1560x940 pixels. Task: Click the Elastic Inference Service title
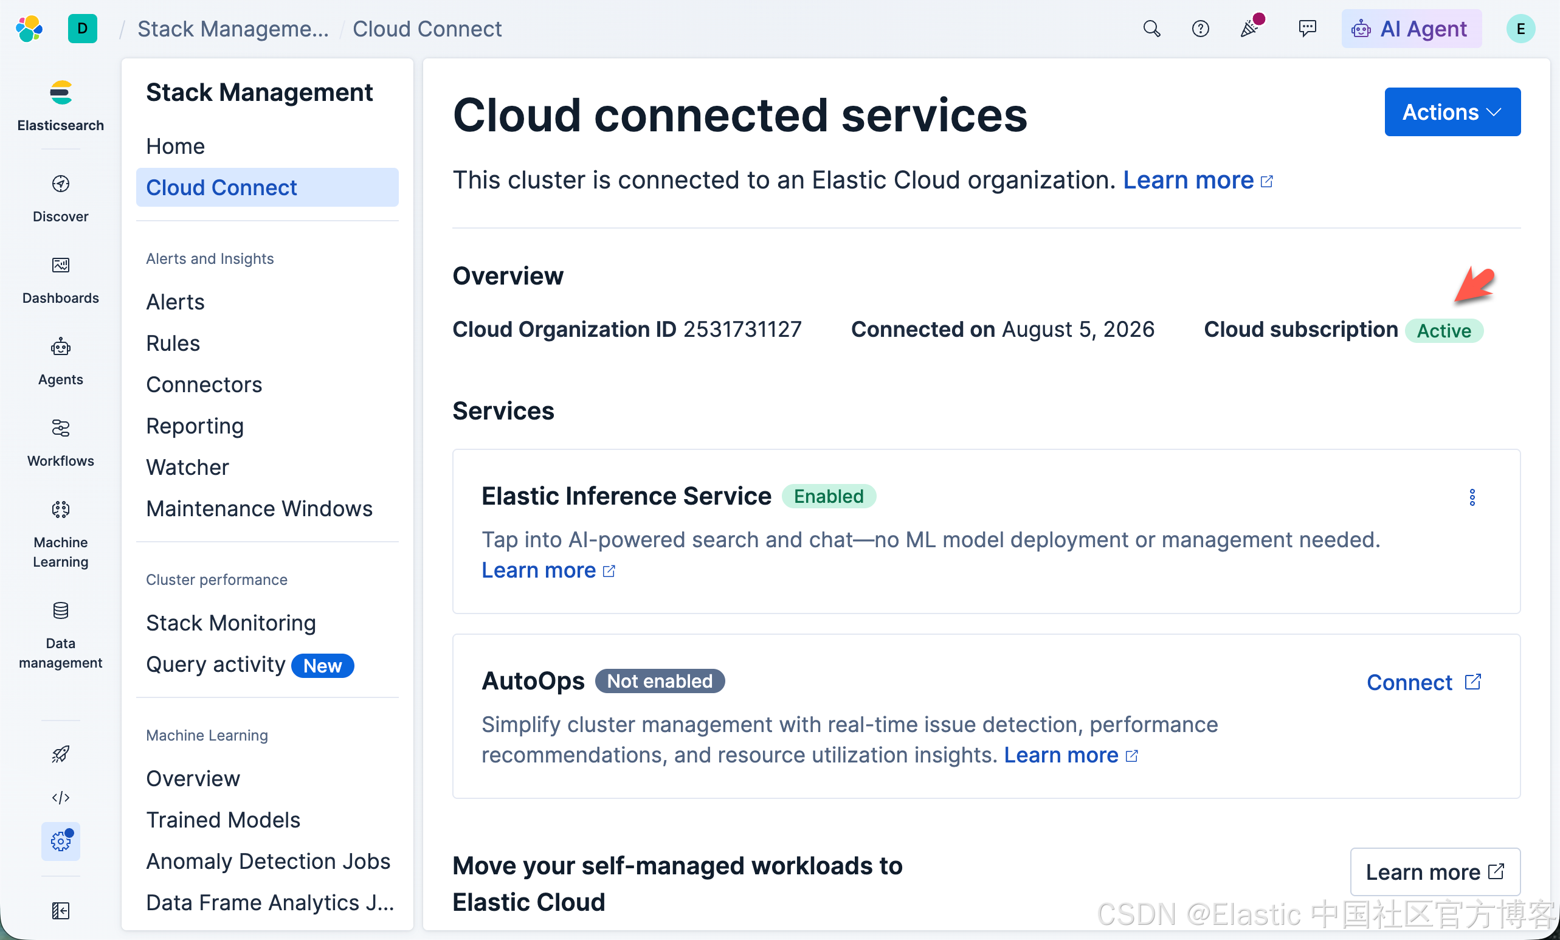[626, 496]
